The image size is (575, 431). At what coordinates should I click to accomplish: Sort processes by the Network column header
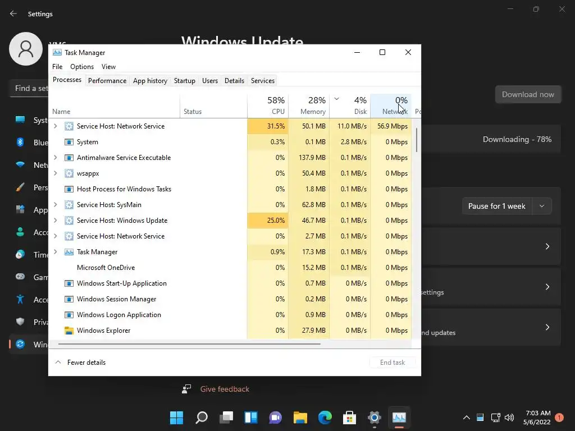[x=391, y=106]
